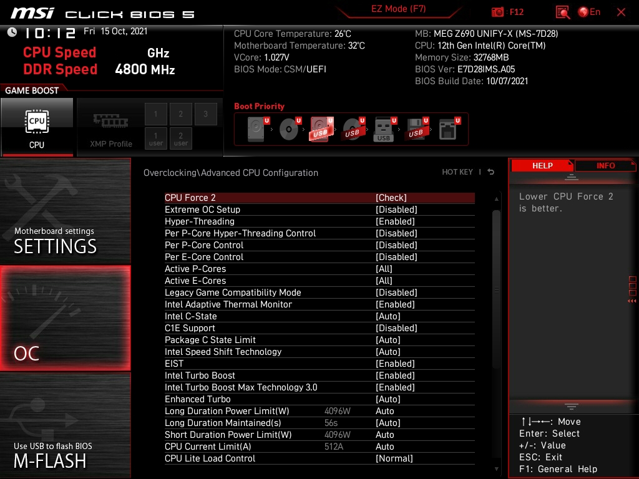The width and height of the screenshot is (639, 479).
Task: Click the Long Duration Power Limit Auto field
Action: (x=385, y=411)
